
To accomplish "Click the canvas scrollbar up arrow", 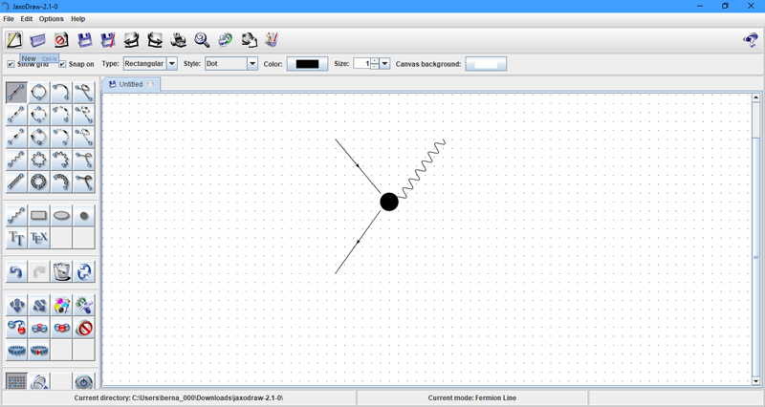I will (756, 97).
